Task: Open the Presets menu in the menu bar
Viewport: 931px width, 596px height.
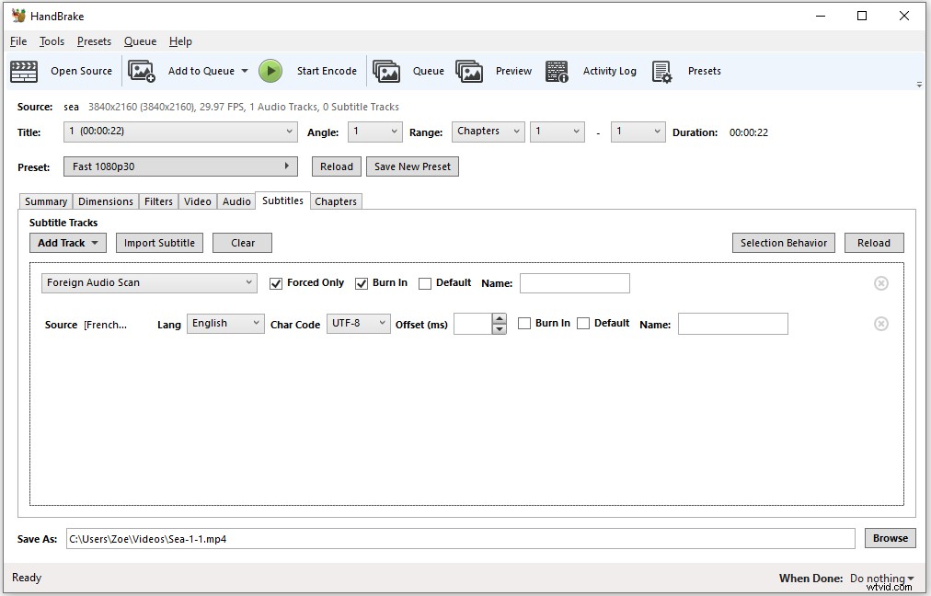Action: pos(94,41)
